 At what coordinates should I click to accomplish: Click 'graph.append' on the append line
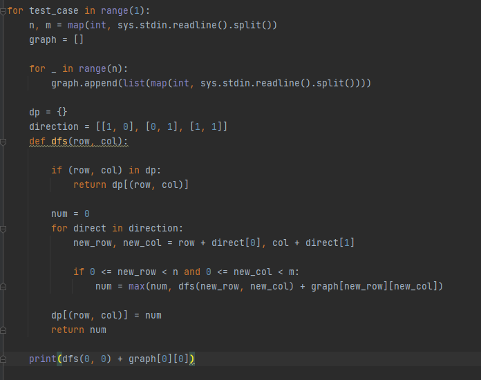pos(84,84)
